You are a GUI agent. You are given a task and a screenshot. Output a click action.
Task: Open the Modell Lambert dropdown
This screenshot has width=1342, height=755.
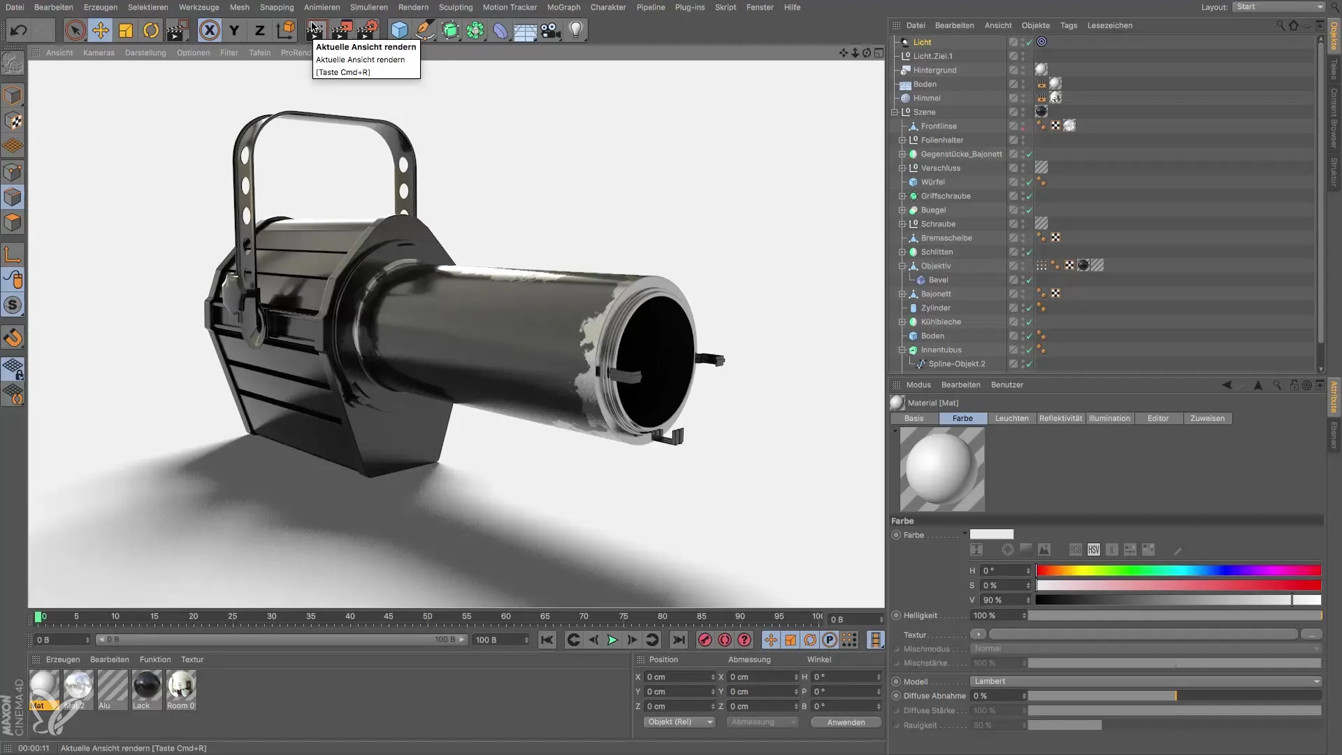(x=1146, y=681)
